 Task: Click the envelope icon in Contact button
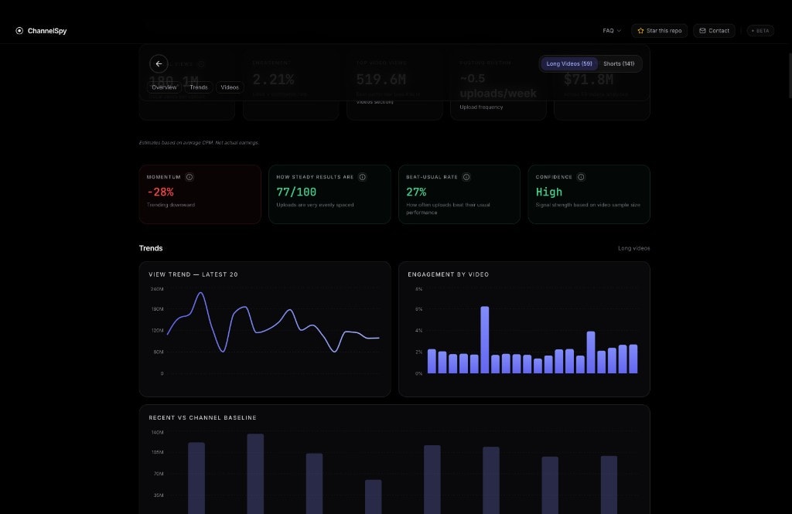pos(702,31)
